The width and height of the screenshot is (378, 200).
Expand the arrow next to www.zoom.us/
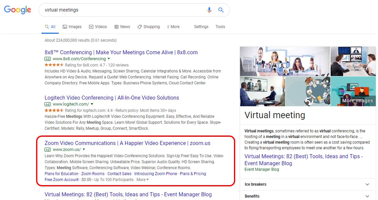pyautogui.click(x=84, y=149)
